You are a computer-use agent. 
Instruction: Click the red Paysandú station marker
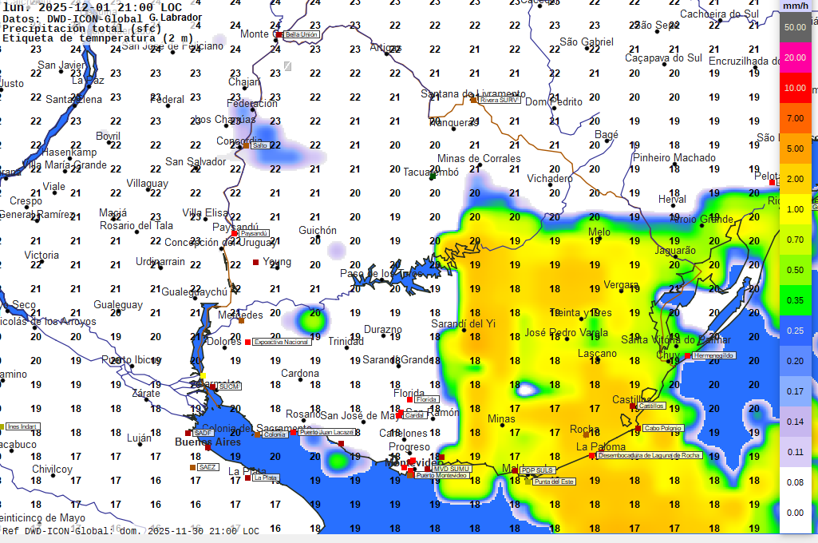tap(235, 233)
